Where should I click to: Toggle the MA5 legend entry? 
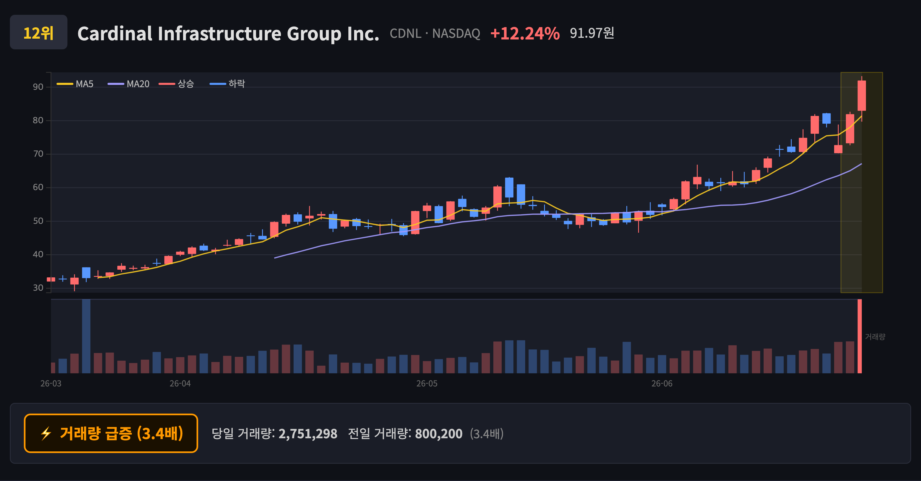[x=75, y=84]
